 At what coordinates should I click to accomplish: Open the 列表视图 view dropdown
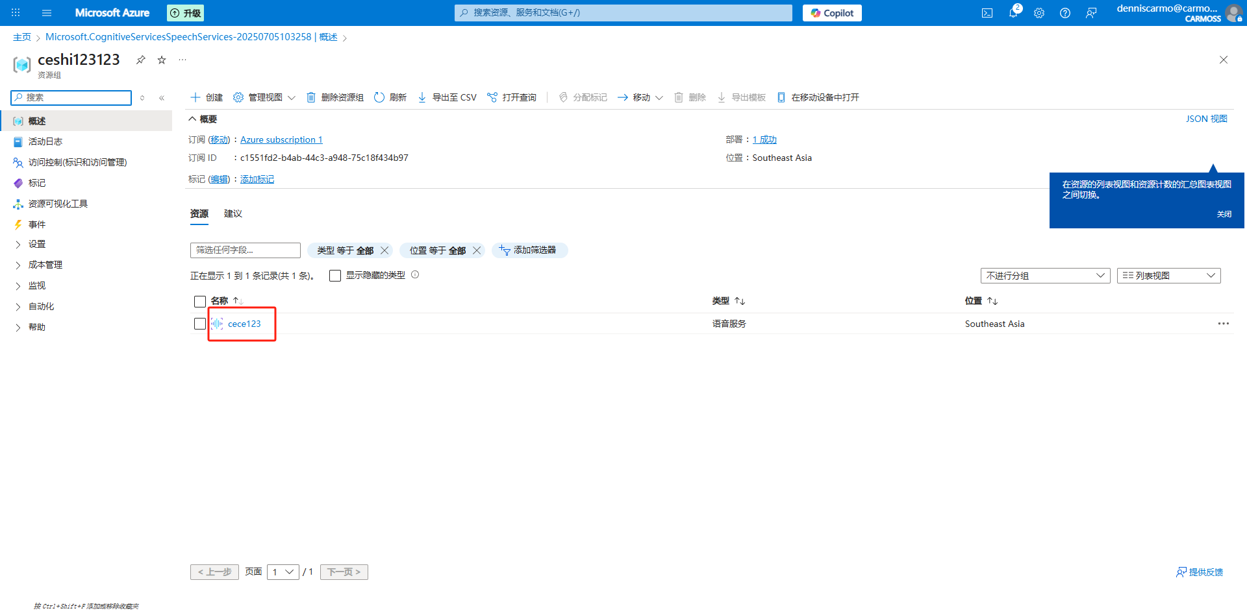[1169, 276]
